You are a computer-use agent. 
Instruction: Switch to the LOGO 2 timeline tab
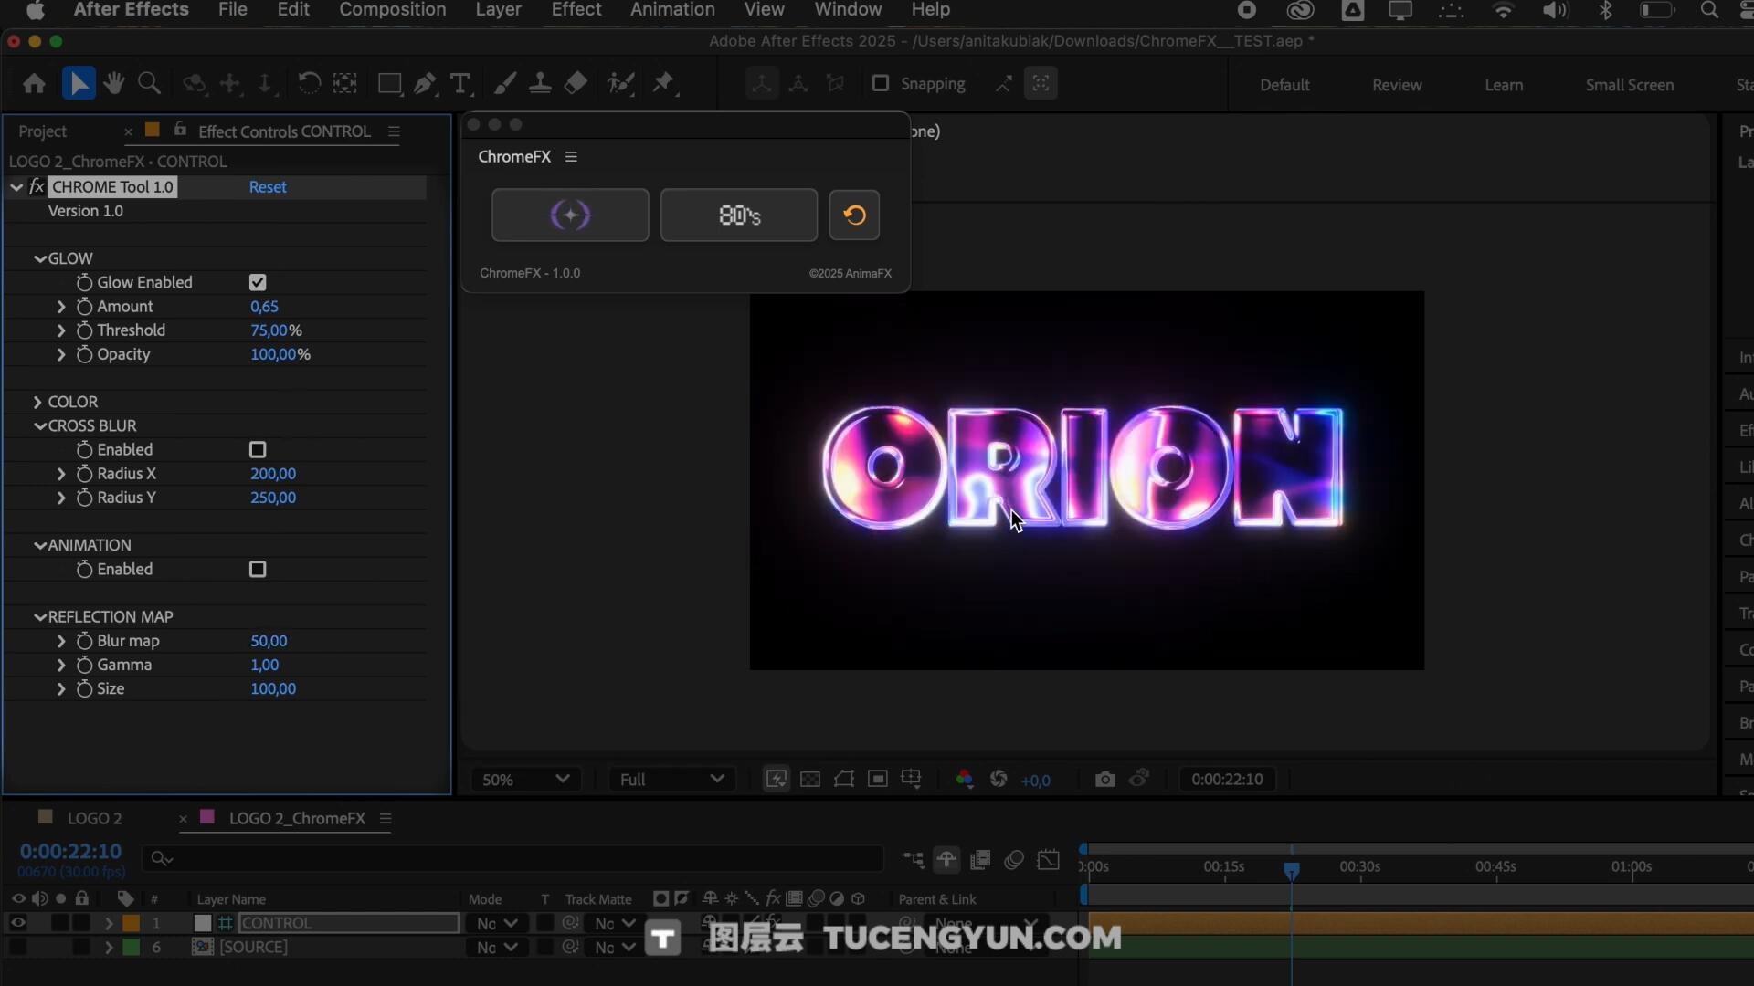tap(94, 819)
